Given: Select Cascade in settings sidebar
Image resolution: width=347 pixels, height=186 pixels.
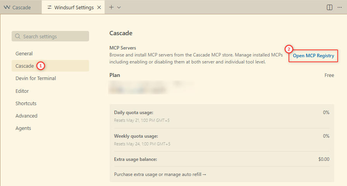Looking at the screenshot, I should click(50, 66).
